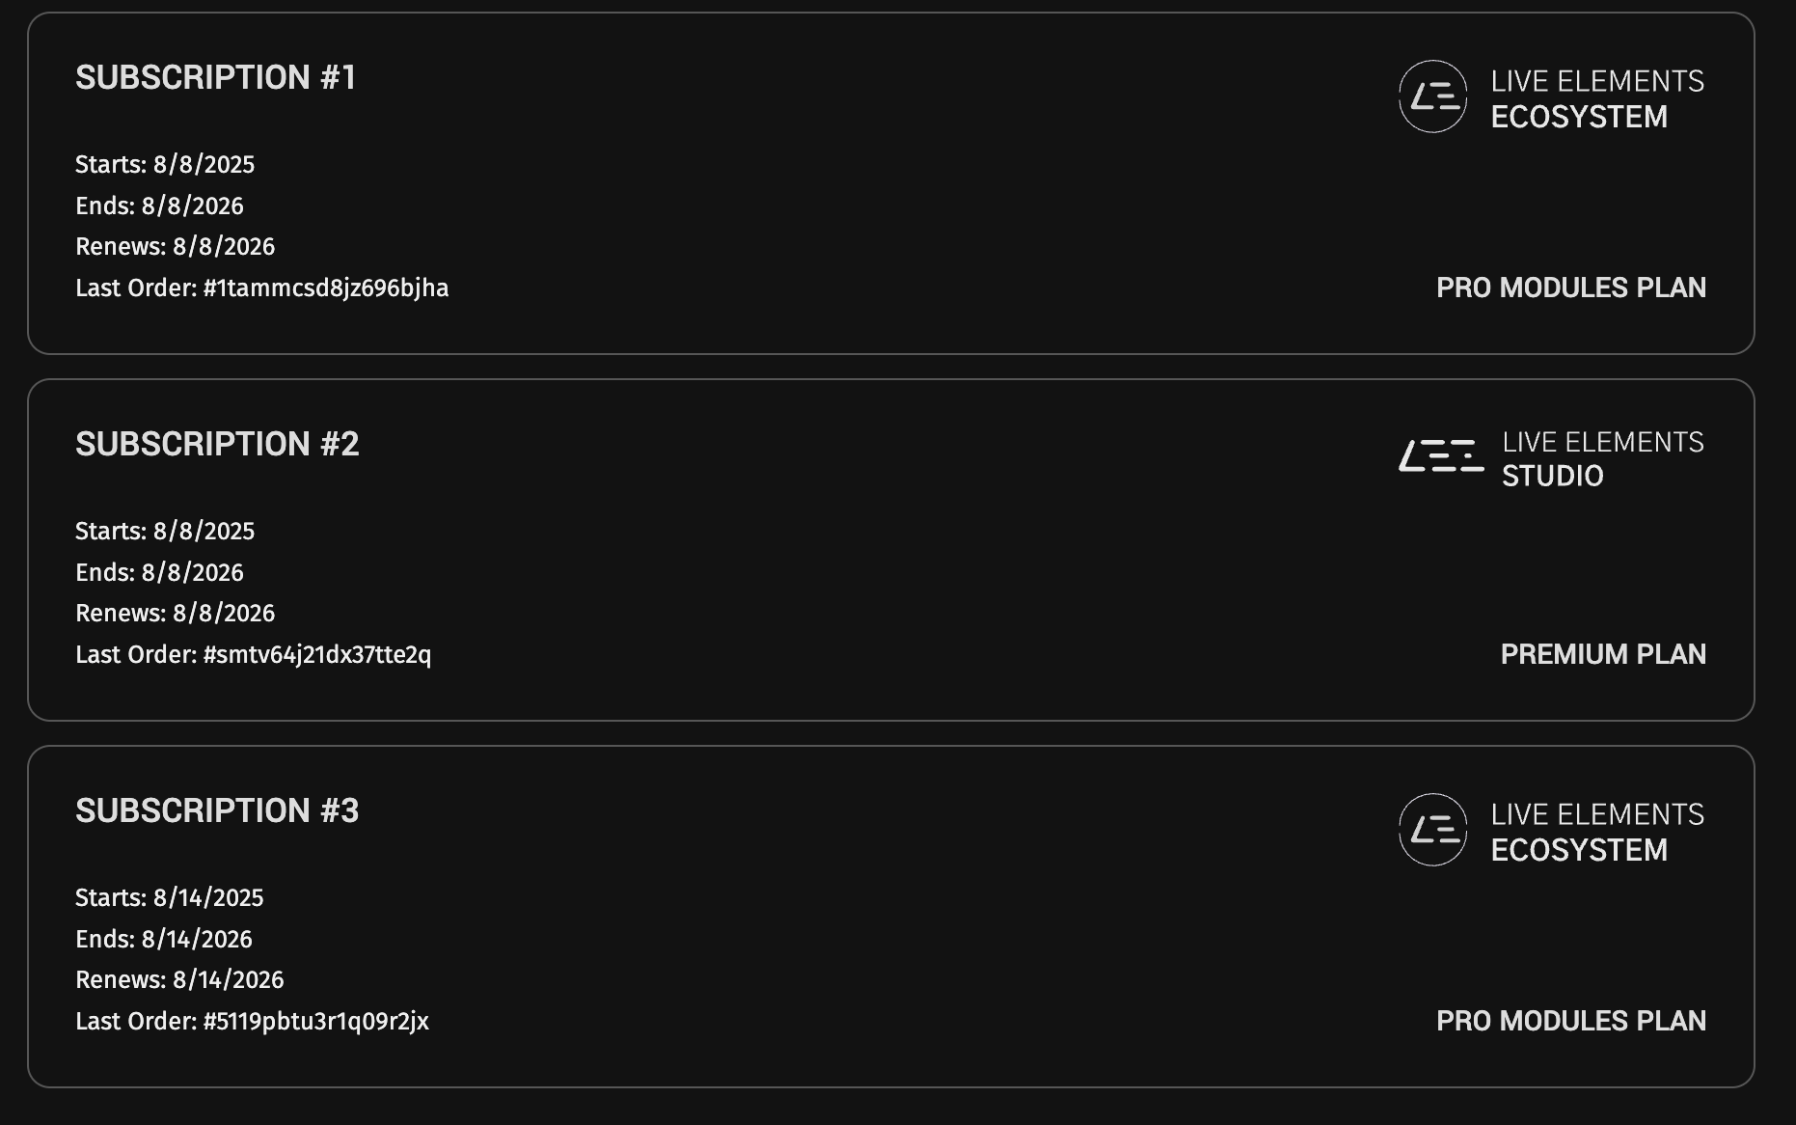The image size is (1796, 1125).
Task: Click the Renews date in Subscription #2
Action: point(224,613)
